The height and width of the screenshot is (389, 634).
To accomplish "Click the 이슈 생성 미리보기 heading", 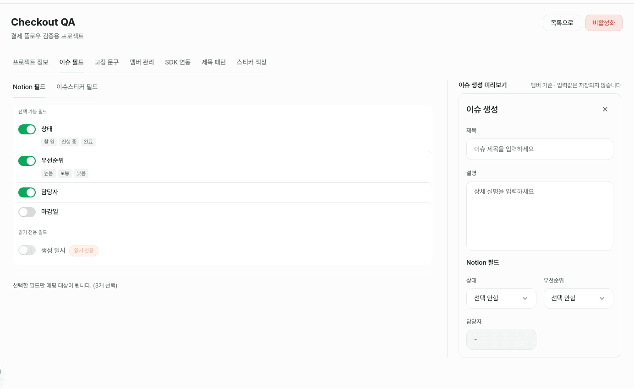I will point(482,85).
